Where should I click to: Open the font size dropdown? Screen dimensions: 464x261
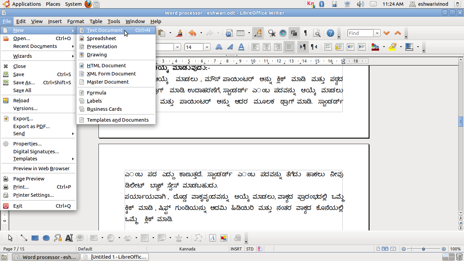click(207, 47)
